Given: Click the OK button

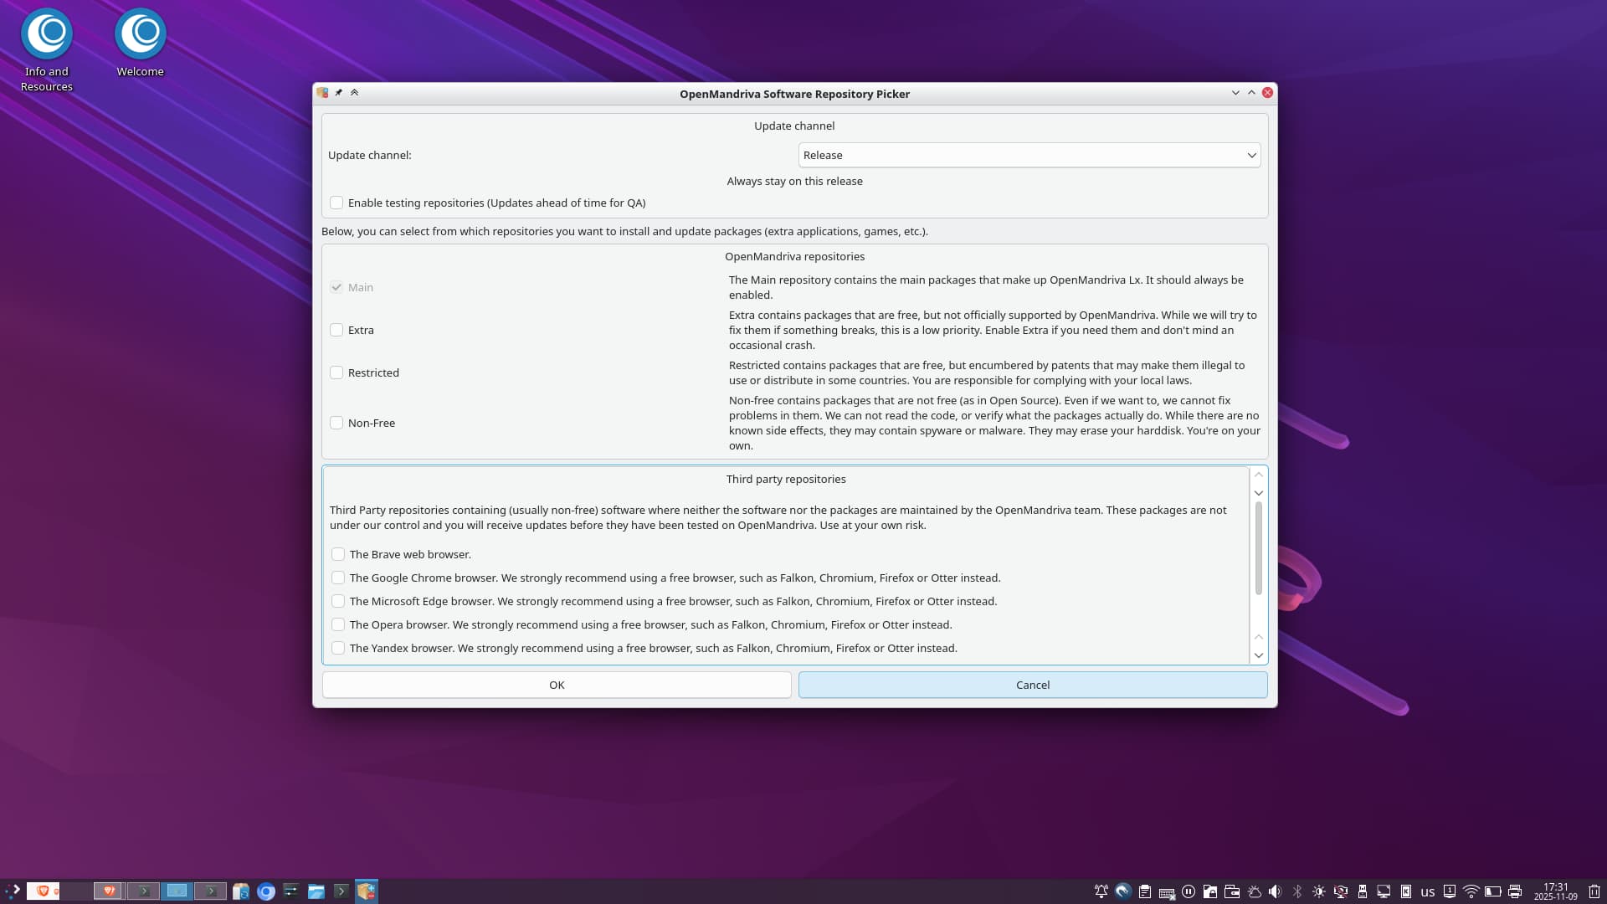Looking at the screenshot, I should [557, 685].
